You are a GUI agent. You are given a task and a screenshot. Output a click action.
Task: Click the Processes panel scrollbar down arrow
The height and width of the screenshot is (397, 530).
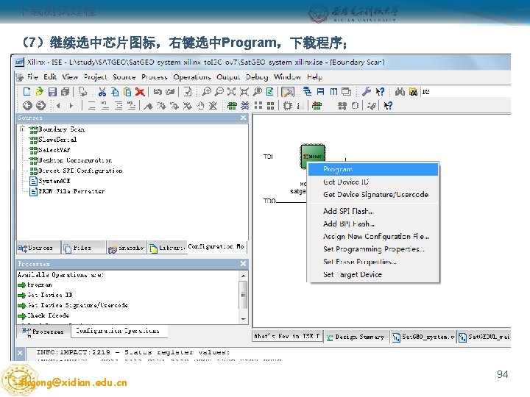[244, 319]
